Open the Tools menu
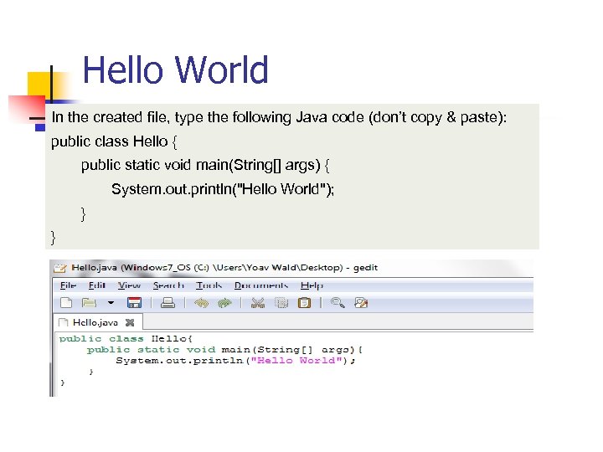The height and width of the screenshot is (452, 603). (209, 285)
